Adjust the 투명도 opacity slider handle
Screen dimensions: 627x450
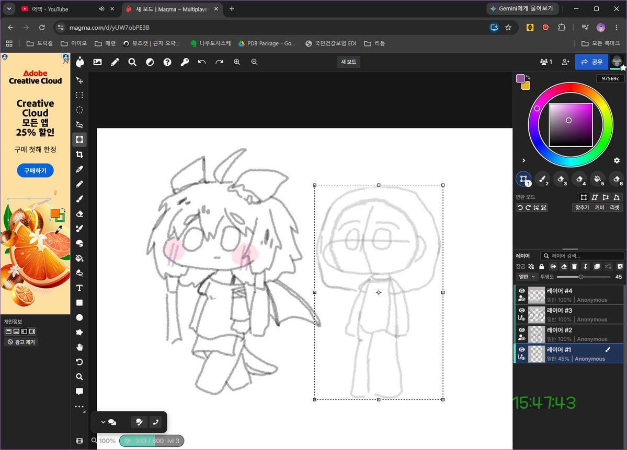coord(581,277)
